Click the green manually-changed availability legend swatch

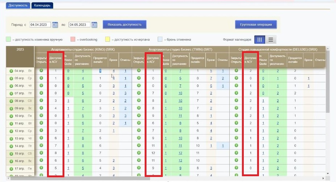pyautogui.click(x=8, y=39)
